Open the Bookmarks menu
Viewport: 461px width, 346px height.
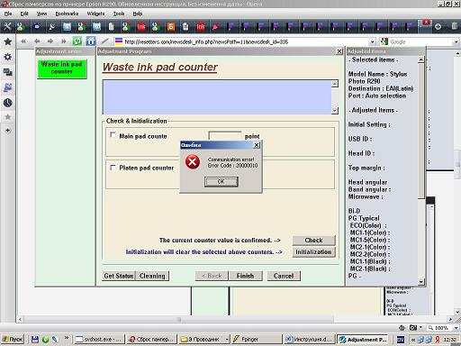click(67, 14)
